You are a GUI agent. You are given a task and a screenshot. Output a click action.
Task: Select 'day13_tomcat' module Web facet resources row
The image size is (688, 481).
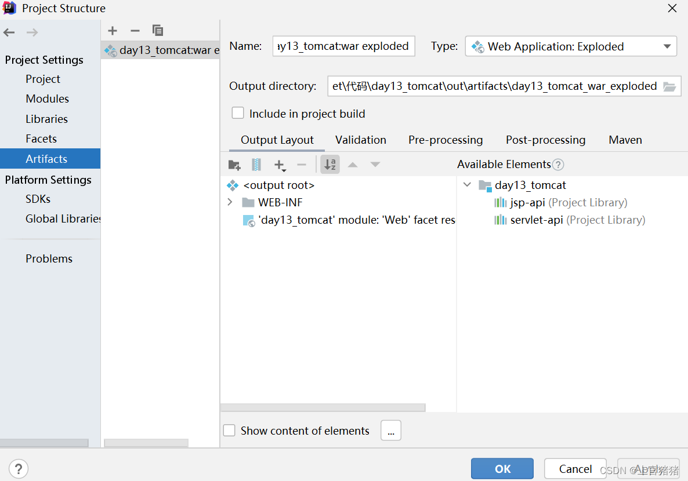tap(349, 220)
